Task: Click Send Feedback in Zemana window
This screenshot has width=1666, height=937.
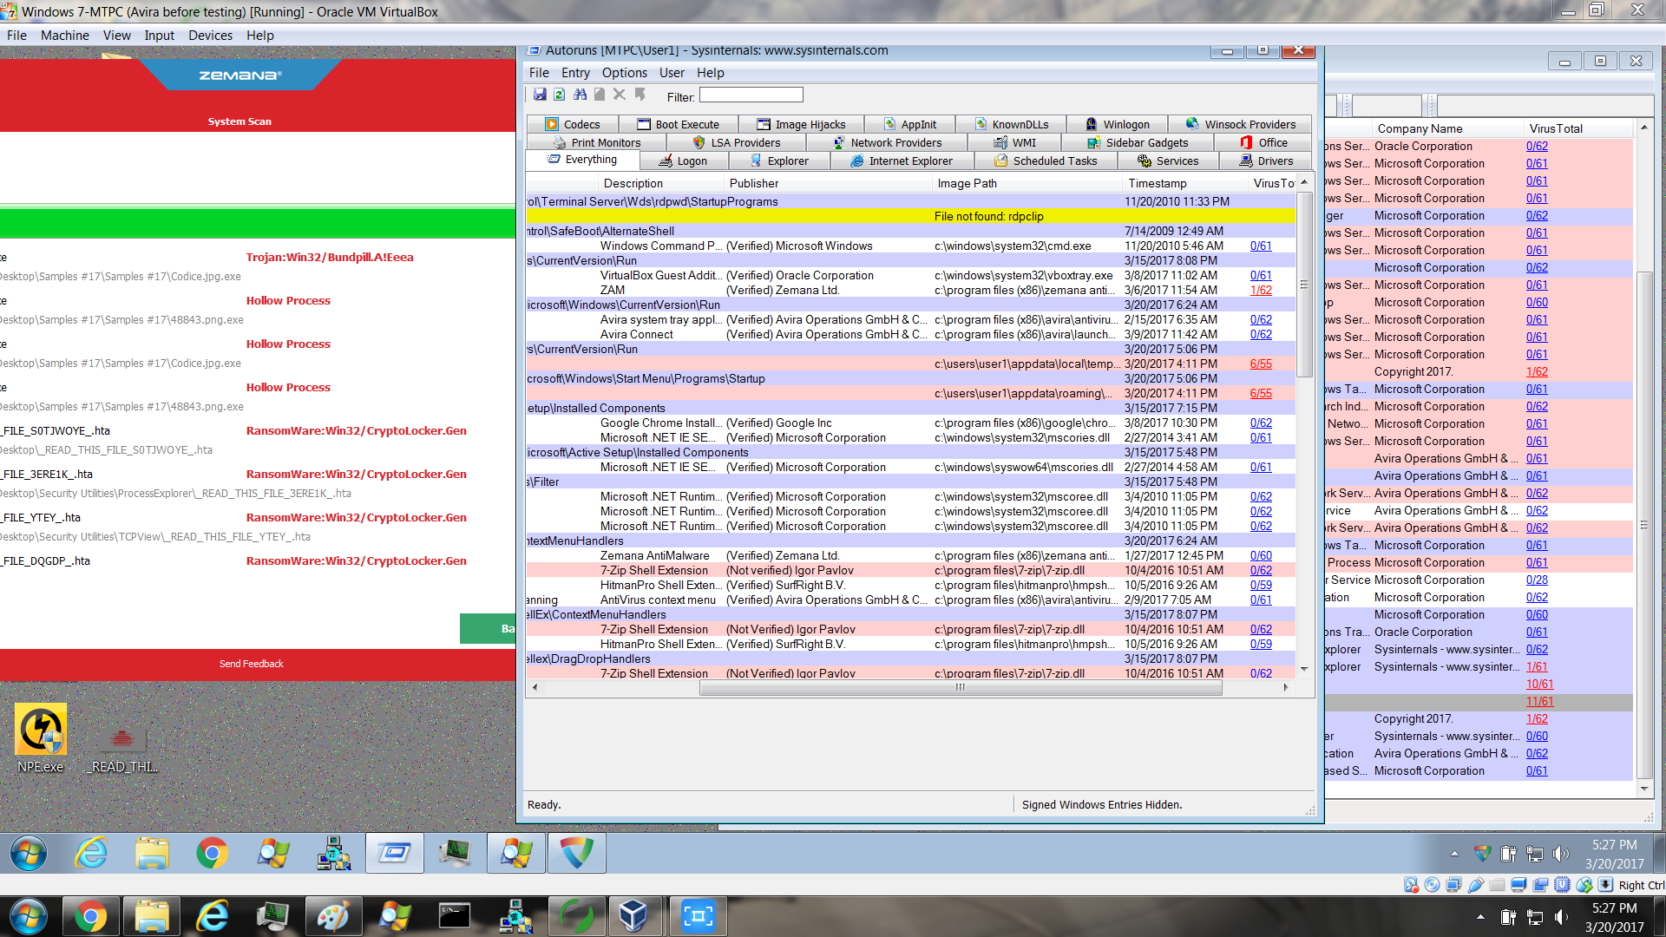Action: (x=251, y=664)
